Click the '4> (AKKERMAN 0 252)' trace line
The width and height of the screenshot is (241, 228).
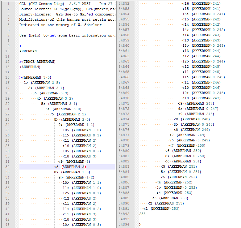[x=176, y=187]
